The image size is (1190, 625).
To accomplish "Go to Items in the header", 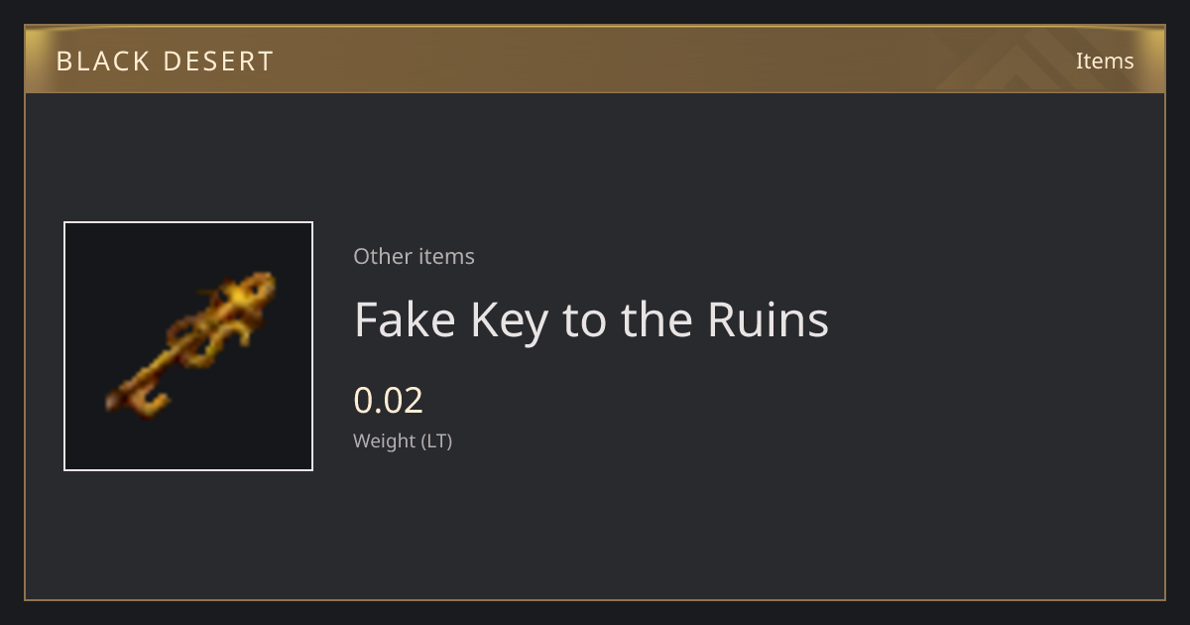I will pos(1105,61).
